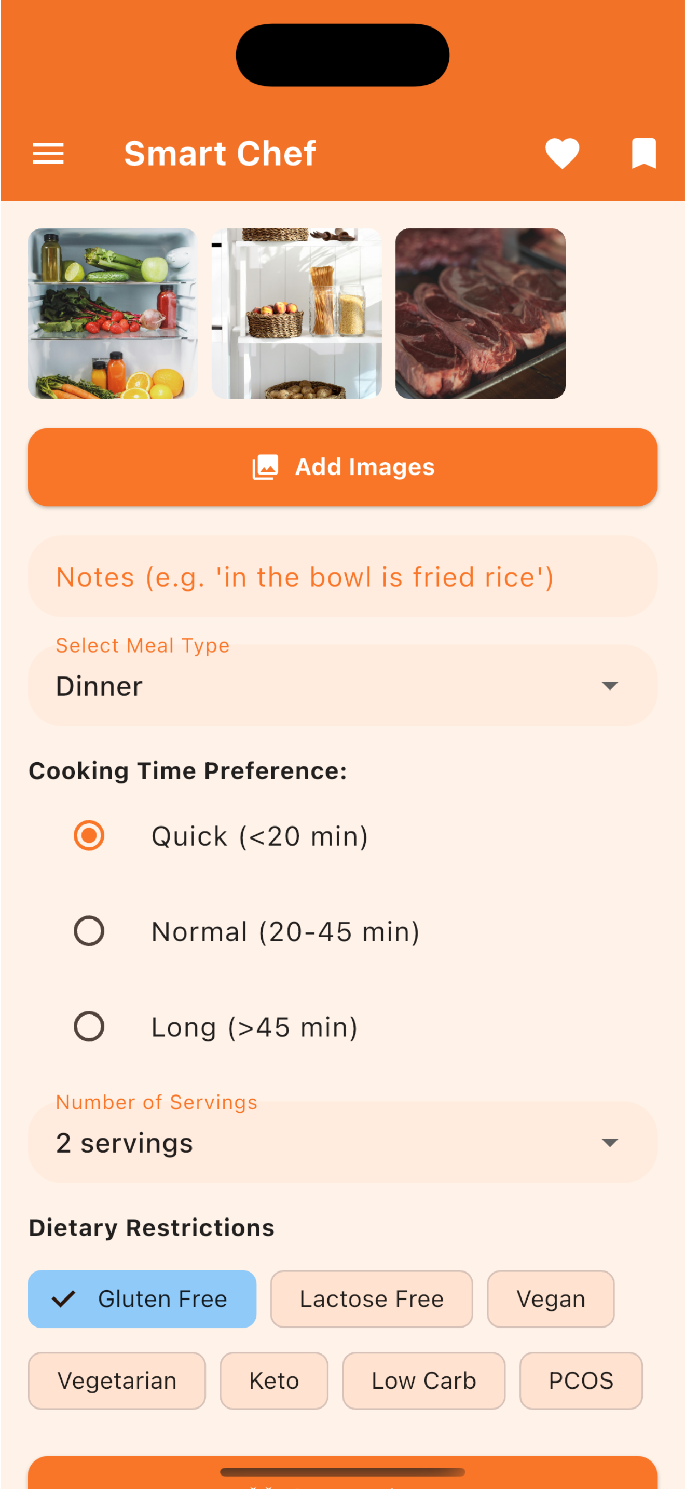Deselect the Gluten Free chip
This screenshot has width=685, height=1489.
tap(142, 1299)
